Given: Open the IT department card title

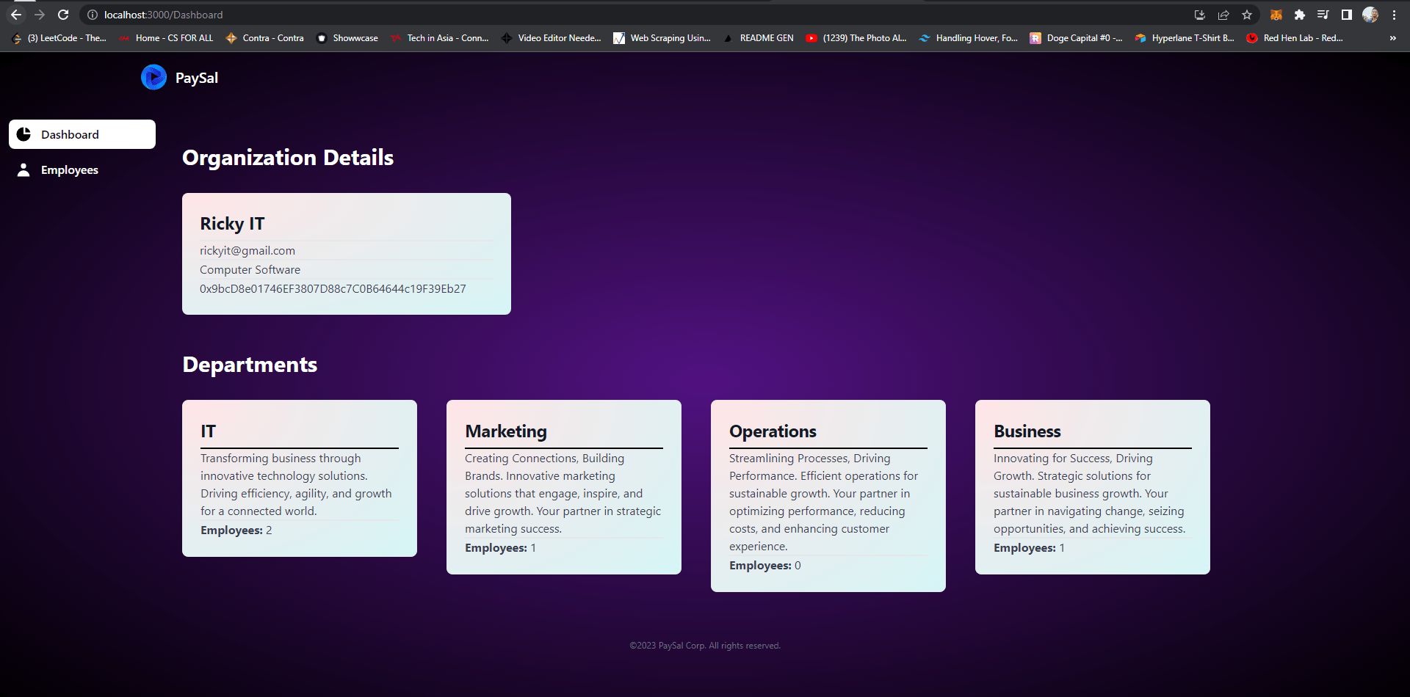Looking at the screenshot, I should (208, 431).
